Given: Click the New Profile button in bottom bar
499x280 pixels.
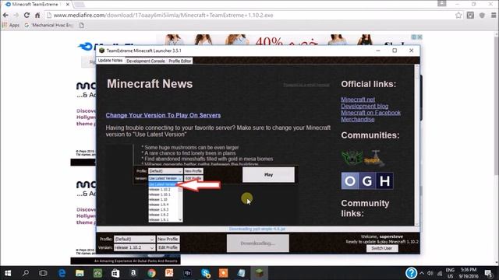Looking at the screenshot, I should coord(168,239).
